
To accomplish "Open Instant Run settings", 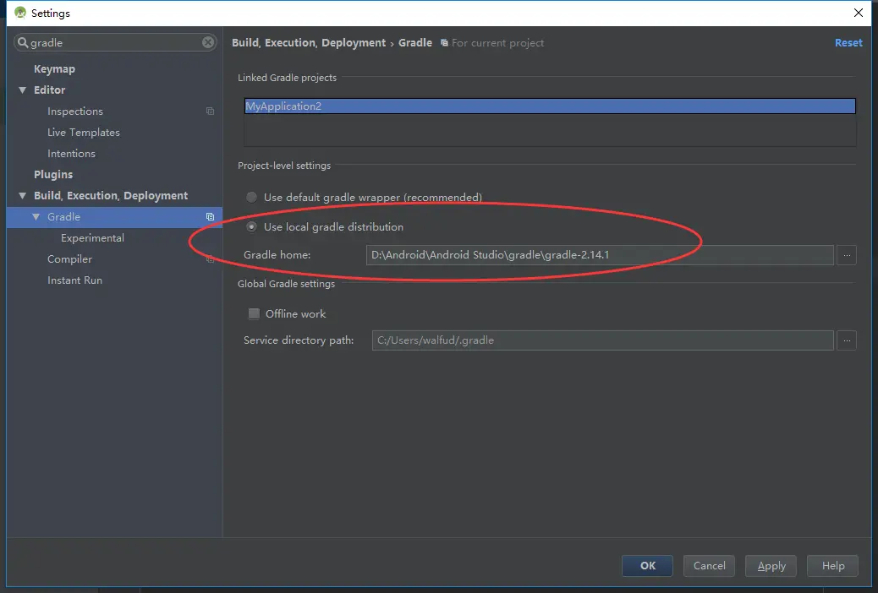I will pos(74,280).
